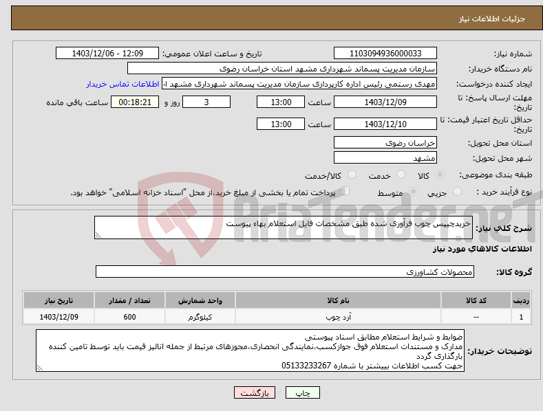The height and width of the screenshot is (411, 543).
Task: Select the خدمت radio button
Action: (x=401, y=175)
